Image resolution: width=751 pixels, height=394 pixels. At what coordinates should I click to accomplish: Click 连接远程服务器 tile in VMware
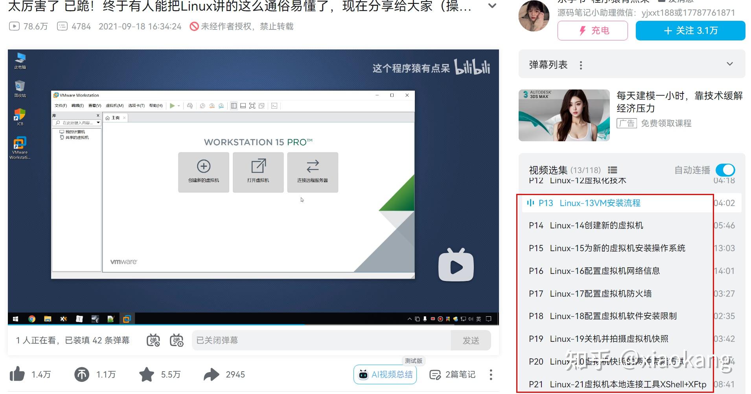[x=313, y=172]
